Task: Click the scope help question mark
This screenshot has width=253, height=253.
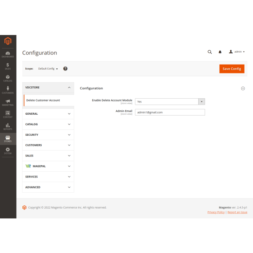Action: (x=65, y=68)
